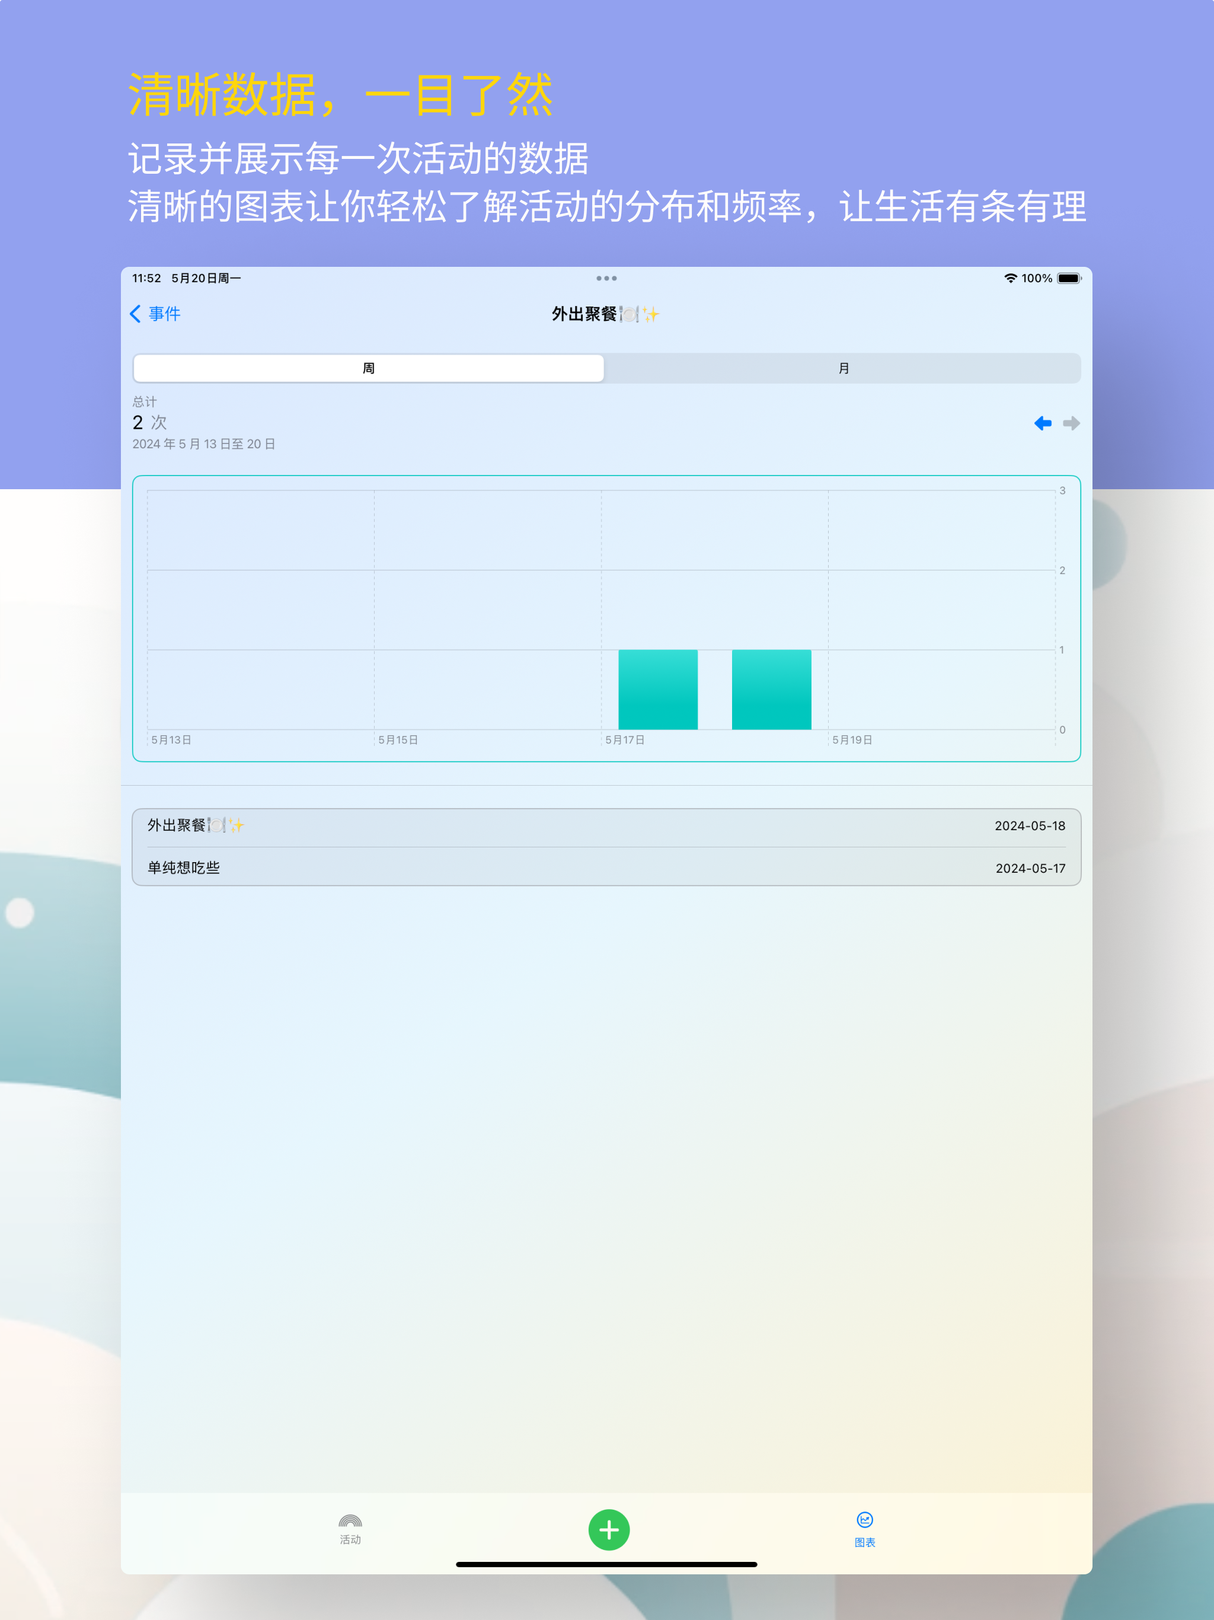Viewport: 1214px width, 1620px height.
Task: Tap the 5月17日 bar in chart
Action: (657, 689)
